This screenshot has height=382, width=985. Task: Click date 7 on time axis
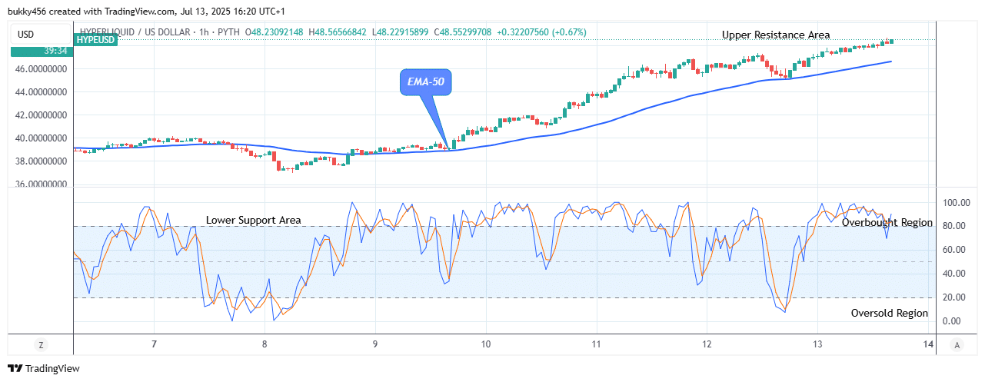[x=155, y=345]
